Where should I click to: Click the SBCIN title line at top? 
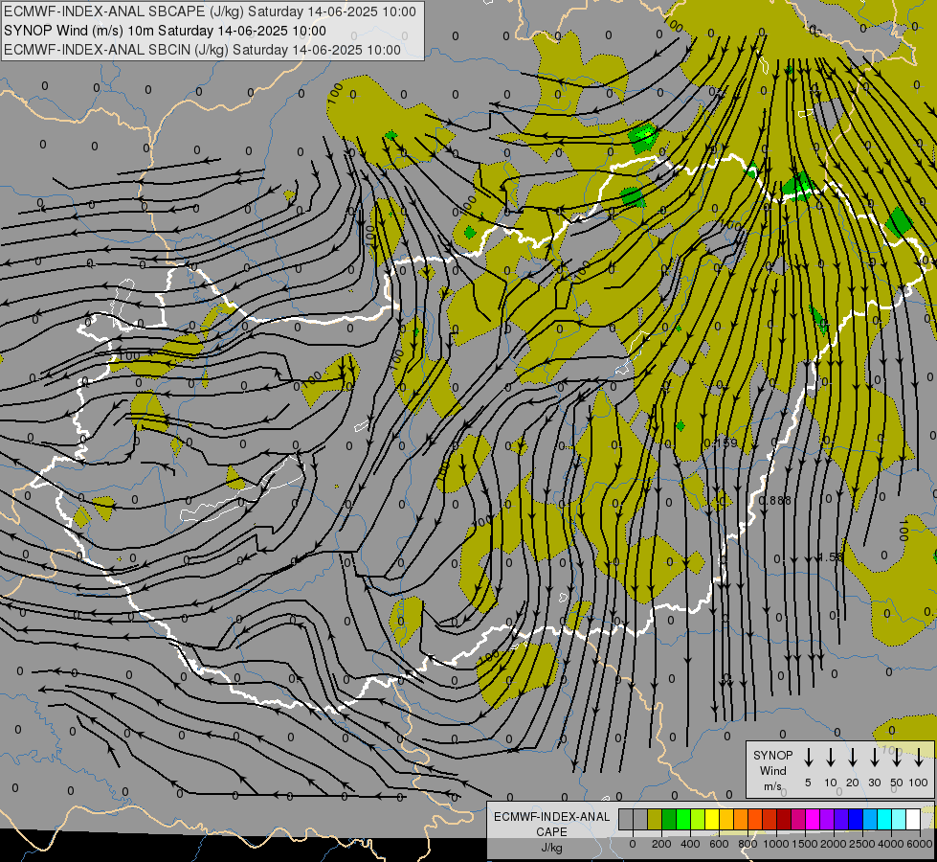(202, 50)
